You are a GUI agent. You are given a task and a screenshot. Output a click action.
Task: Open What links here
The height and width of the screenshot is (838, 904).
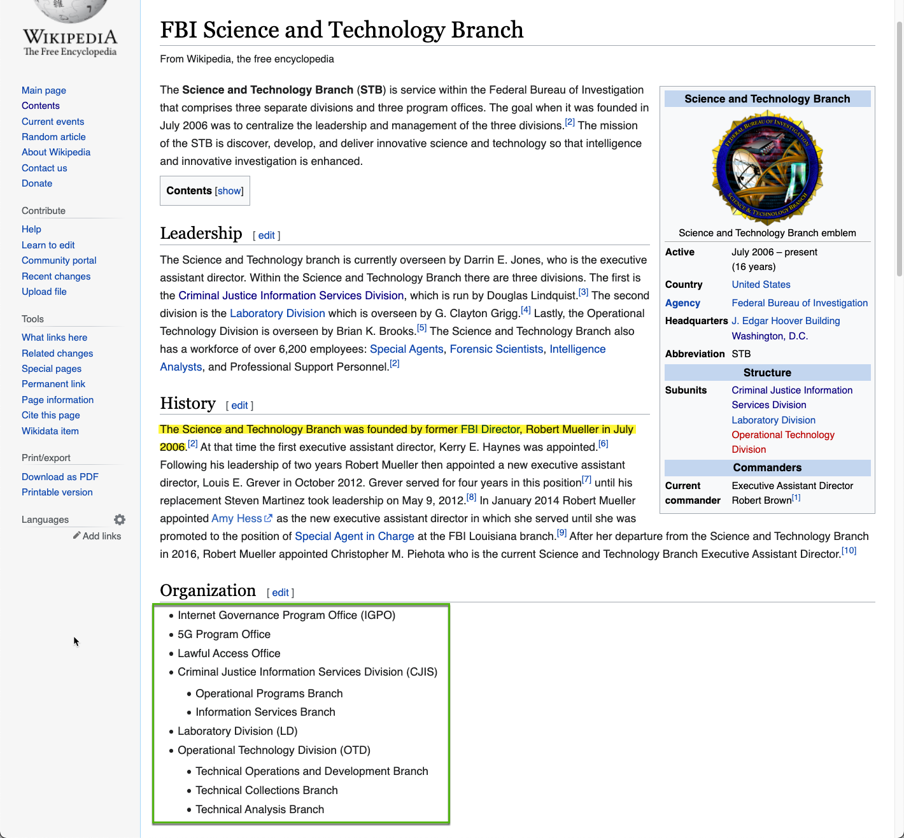click(55, 337)
